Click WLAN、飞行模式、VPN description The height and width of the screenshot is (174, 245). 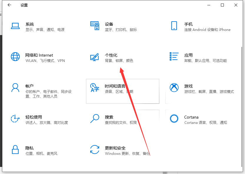[45, 61]
